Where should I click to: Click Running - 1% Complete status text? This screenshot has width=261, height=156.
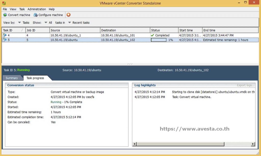[x=66, y=102]
